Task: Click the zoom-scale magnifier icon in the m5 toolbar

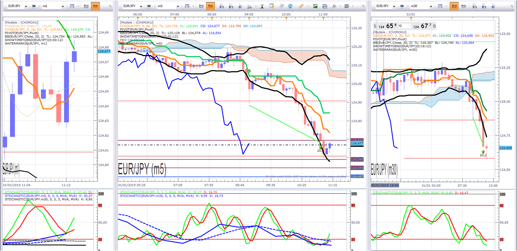Action: 250,6
